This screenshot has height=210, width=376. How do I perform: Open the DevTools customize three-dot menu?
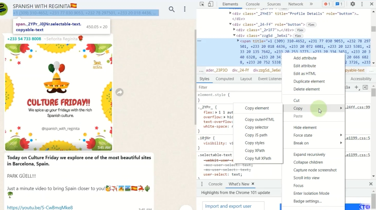coord(362,4)
